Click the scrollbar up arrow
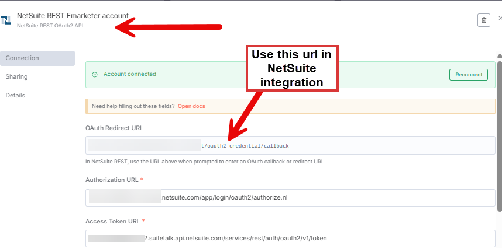The height and width of the screenshot is (248, 502). [500, 55]
